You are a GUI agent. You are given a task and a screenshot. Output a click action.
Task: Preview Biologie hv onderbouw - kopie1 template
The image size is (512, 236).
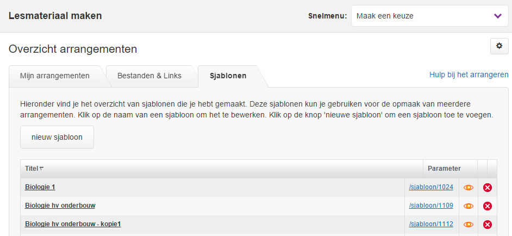469,225
